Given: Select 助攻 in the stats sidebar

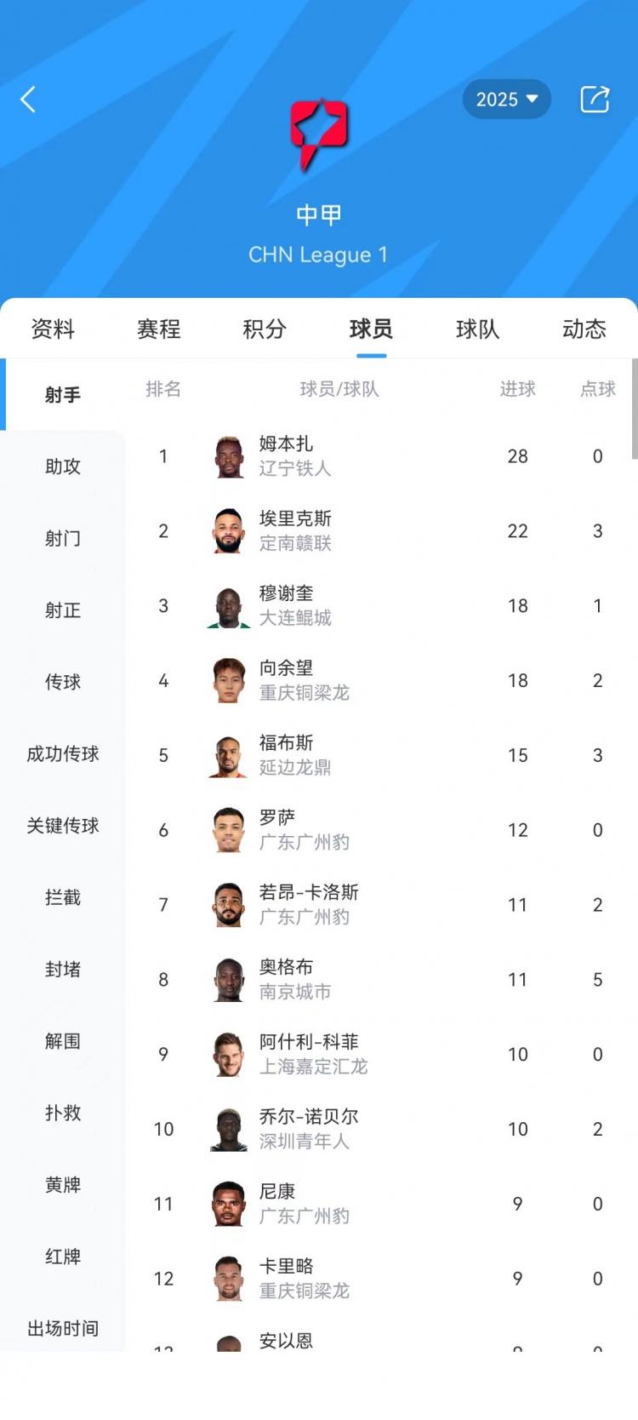Looking at the screenshot, I should click(63, 467).
